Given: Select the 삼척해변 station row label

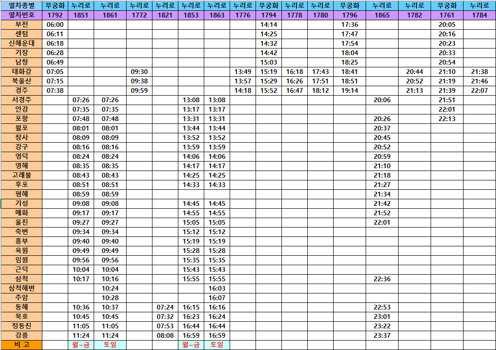Looking at the screenshot, I should 22,288.
